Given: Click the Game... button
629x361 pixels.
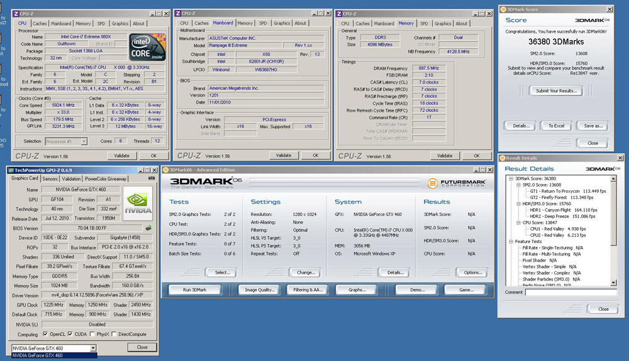Looking at the screenshot, I should tap(466, 290).
